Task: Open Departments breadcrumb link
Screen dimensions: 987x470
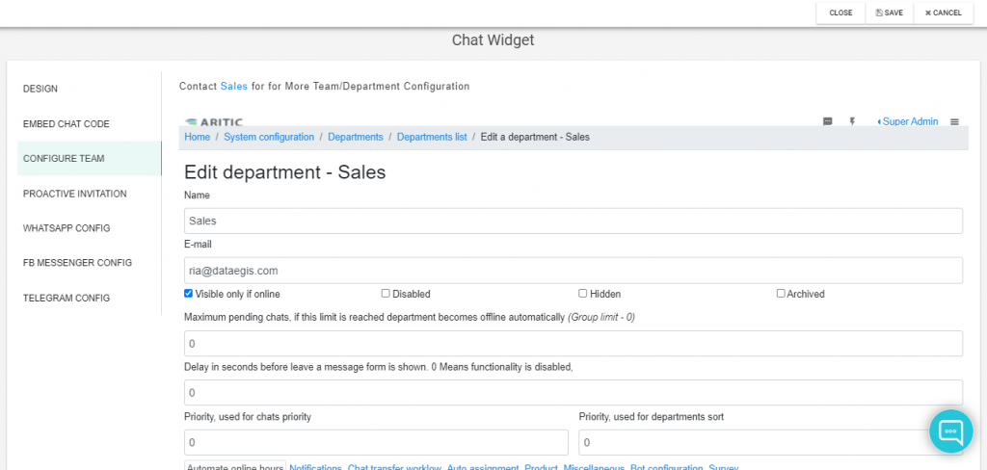Action: tap(355, 137)
